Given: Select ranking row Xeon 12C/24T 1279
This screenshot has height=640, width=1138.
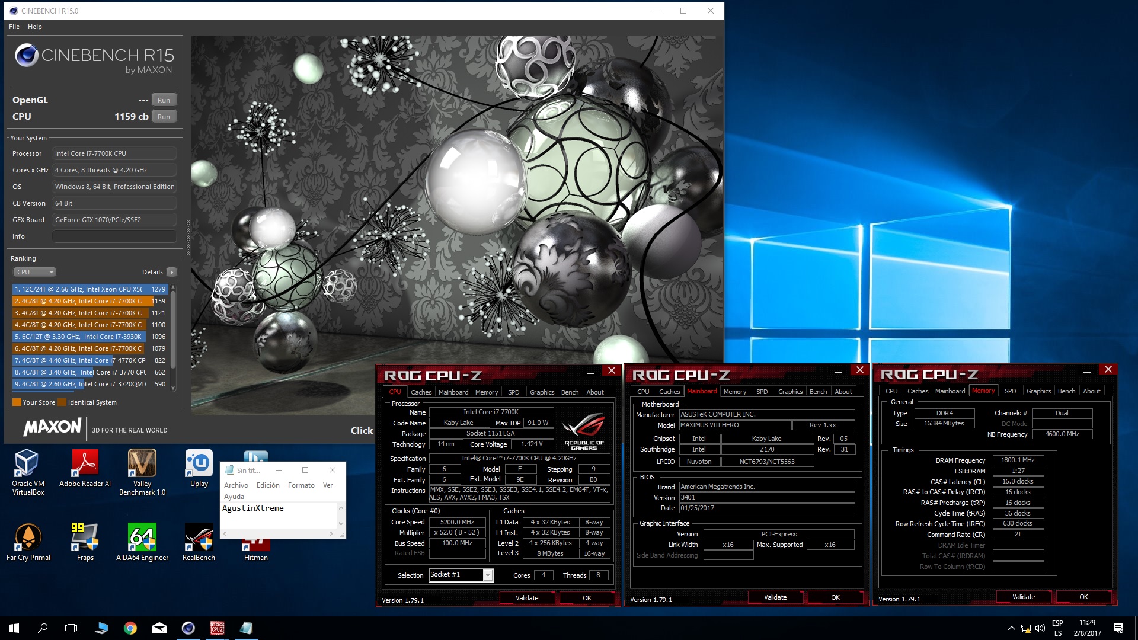Looking at the screenshot, I should (90, 289).
